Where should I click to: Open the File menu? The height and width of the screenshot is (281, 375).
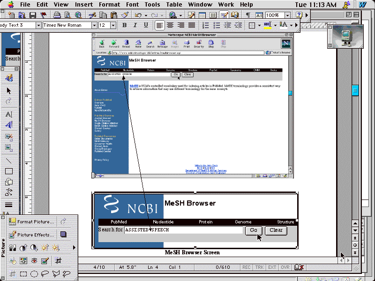pos(25,5)
